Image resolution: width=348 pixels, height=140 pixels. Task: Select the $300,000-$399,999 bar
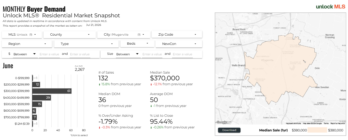tap(52, 91)
